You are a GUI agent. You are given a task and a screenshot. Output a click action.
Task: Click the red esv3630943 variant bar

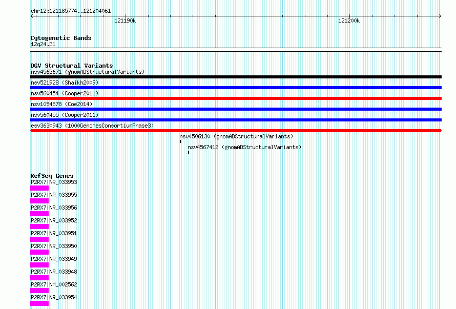(x=236, y=131)
